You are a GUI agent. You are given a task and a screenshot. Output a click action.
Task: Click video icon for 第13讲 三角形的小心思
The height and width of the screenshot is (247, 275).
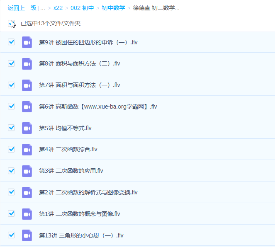(x=27, y=235)
